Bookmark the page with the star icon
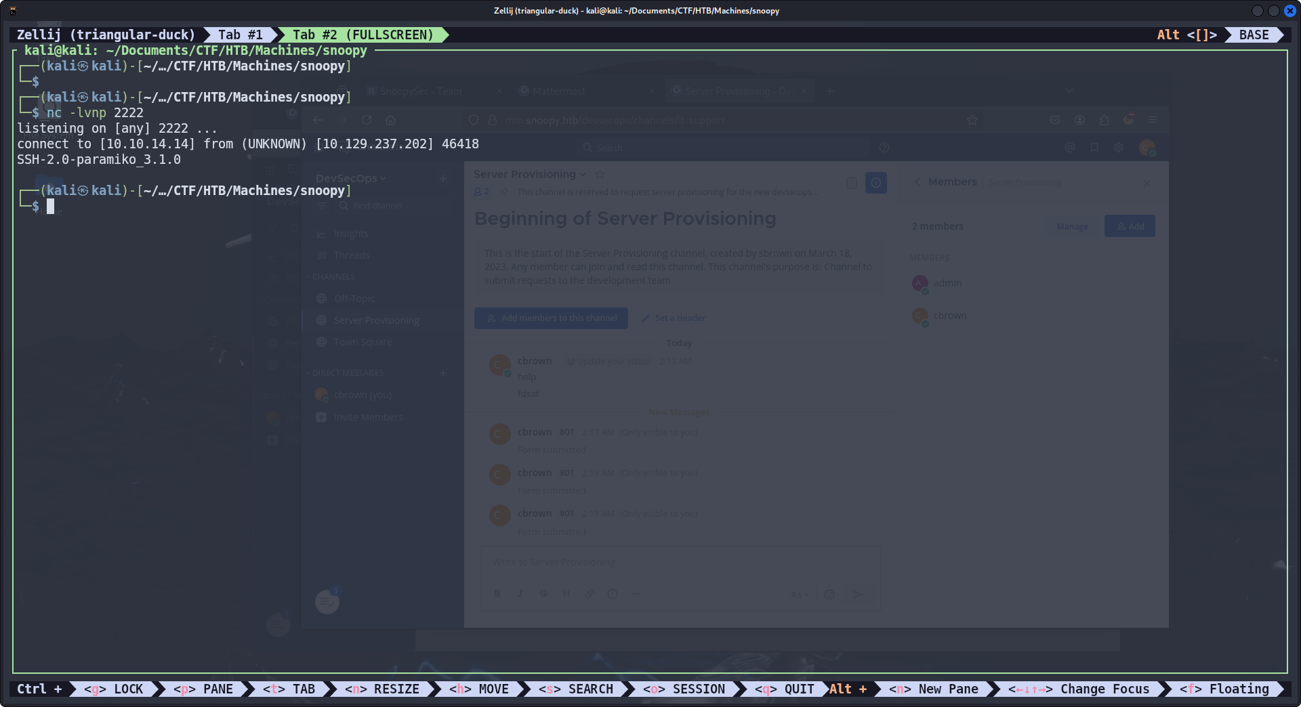 [x=972, y=120]
